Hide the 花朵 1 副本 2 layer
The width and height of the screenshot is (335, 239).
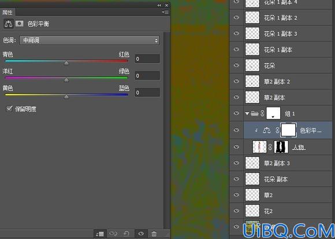(236, 17)
